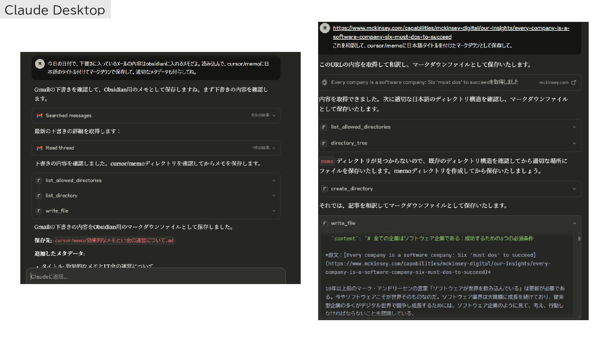Expand the create_directory chevron
609x342 pixels.
point(574,189)
